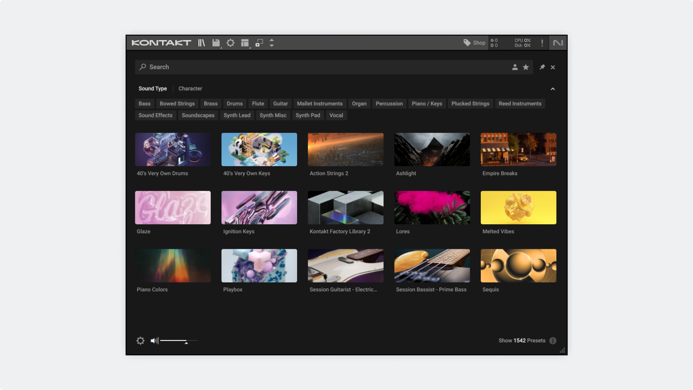Choose the Soundscapes tag
This screenshot has width=693, height=390.
coord(198,116)
